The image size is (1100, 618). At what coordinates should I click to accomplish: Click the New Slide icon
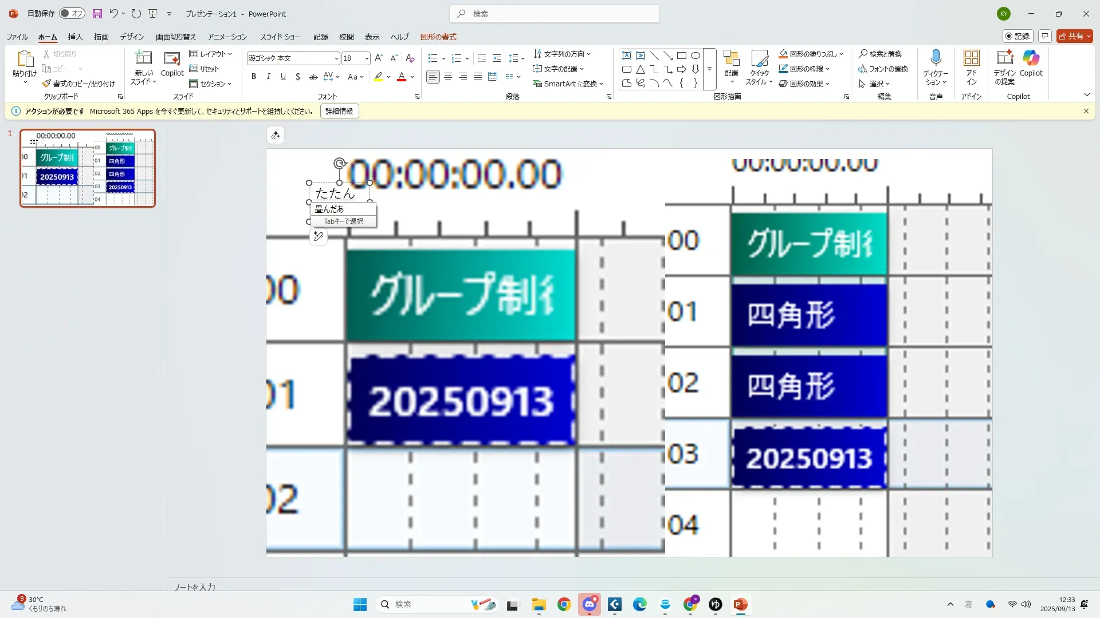pos(143,58)
